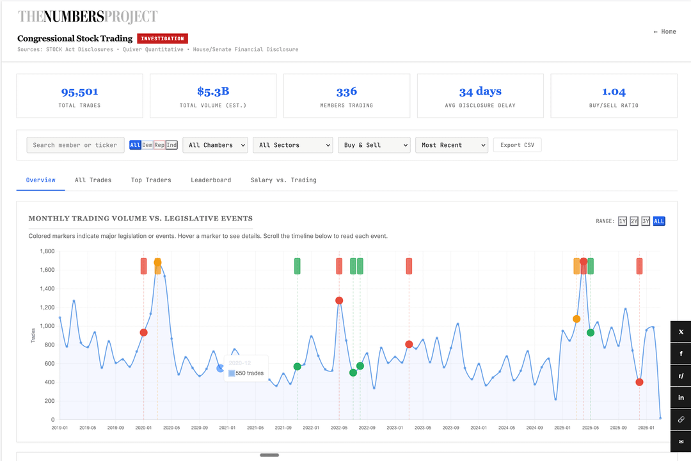Click The Numbers Project logo
This screenshot has height=461, width=691.
(x=87, y=17)
